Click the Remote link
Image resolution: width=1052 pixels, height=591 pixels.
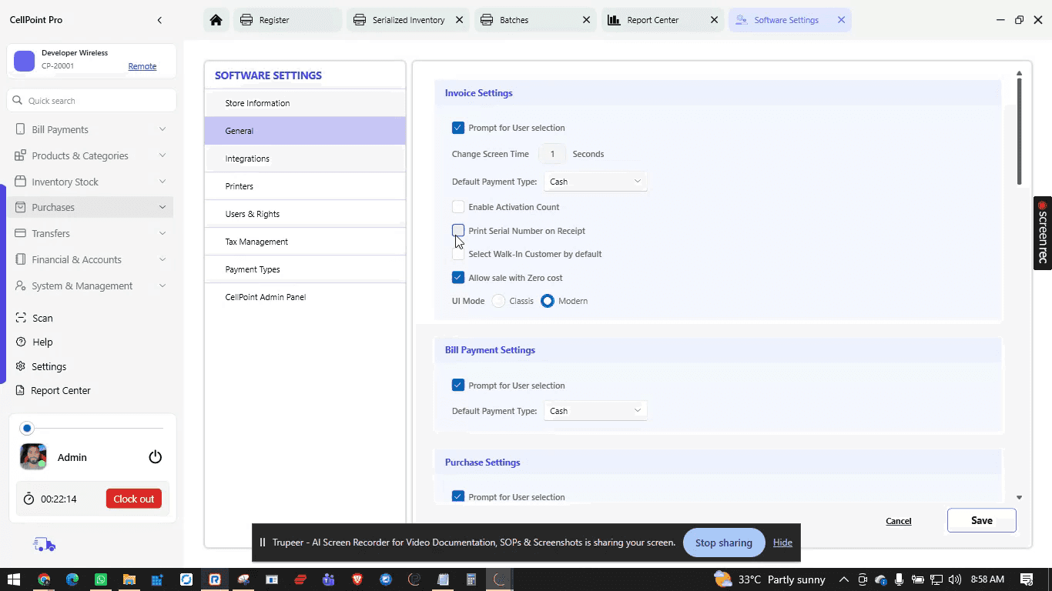(x=142, y=66)
